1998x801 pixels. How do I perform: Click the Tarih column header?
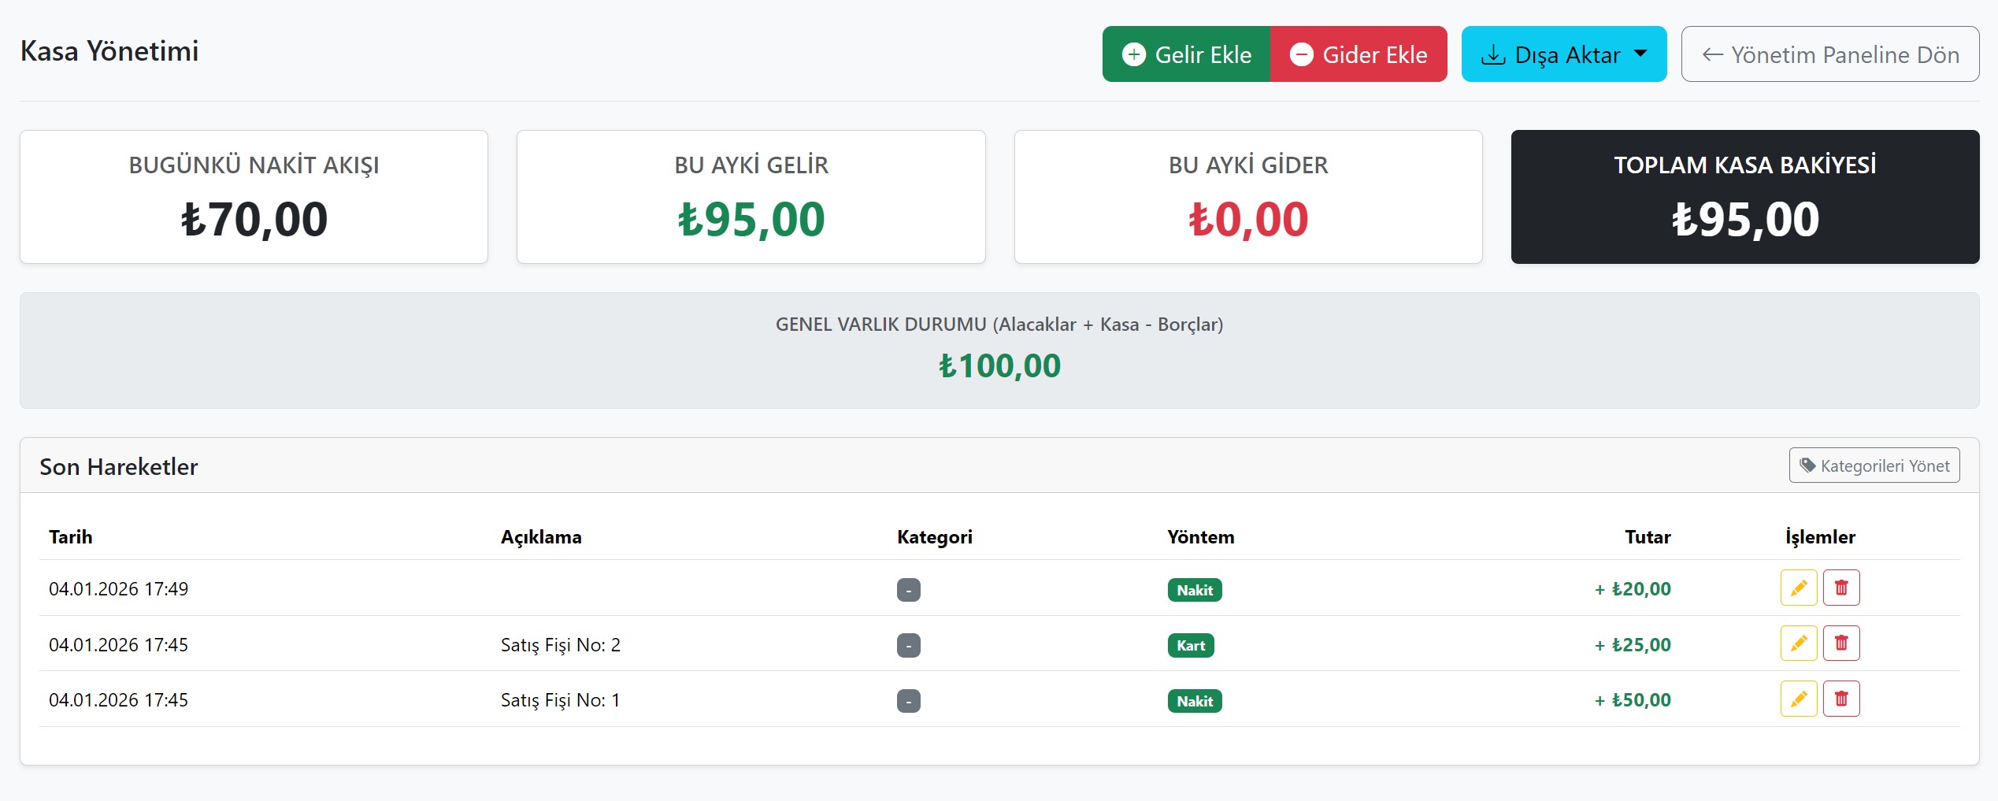[71, 537]
